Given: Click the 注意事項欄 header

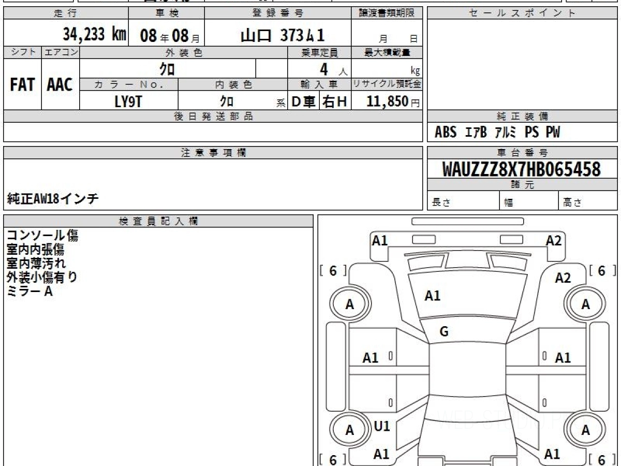Looking at the screenshot, I should click(x=213, y=153).
